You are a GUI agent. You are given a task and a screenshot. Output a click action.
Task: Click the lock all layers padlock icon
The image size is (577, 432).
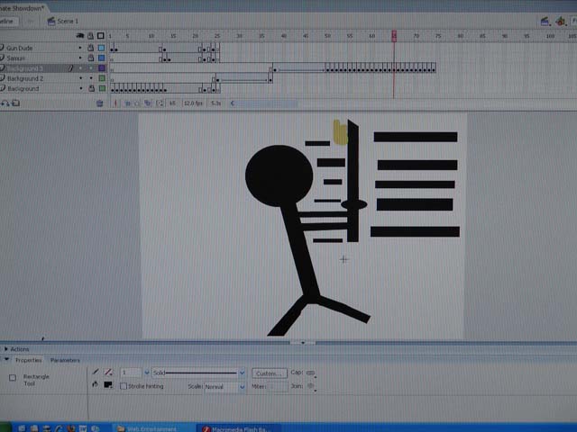[x=90, y=37]
